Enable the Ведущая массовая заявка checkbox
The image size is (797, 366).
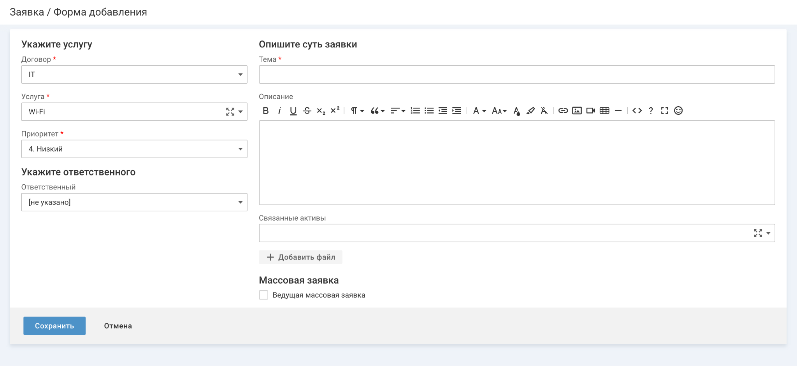coord(264,295)
